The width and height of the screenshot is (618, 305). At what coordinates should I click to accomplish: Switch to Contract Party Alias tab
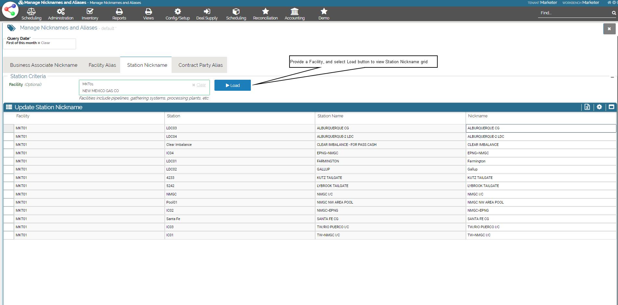(200, 65)
